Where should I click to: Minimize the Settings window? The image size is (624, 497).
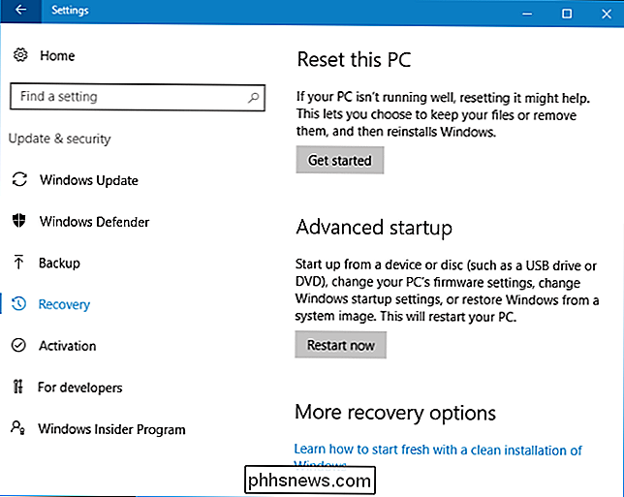(x=527, y=14)
